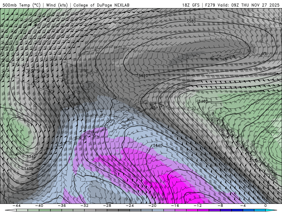Image resolution: width=282 pixels, height=212 pixels.
Task: Click the 5580 contour label
Action: pos(191,21)
